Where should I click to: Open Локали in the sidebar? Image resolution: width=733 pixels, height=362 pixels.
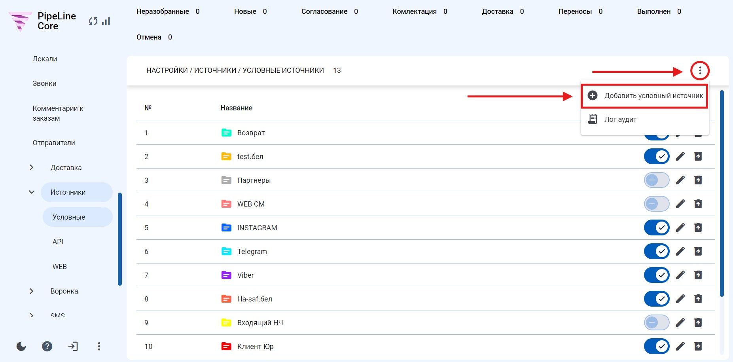click(45, 59)
